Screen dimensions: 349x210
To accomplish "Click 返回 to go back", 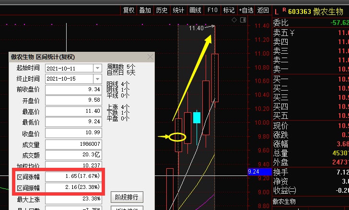I will (x=263, y=10).
